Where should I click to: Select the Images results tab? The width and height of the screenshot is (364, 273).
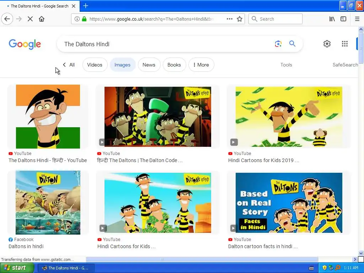click(x=122, y=65)
